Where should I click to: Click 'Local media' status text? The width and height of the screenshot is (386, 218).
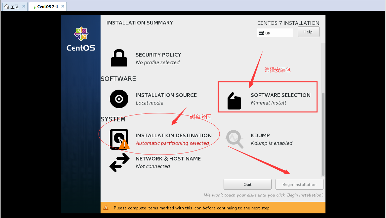[x=150, y=103]
